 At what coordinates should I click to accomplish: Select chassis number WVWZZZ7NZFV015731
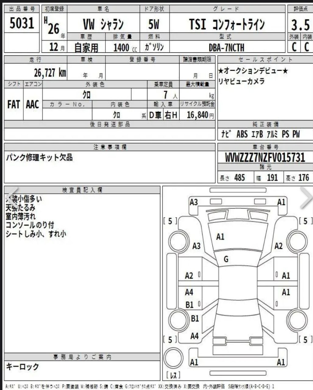[265, 157]
